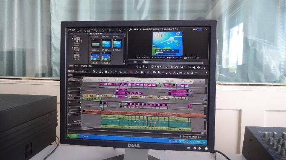The width and height of the screenshot is (286, 160).
Task: Select the first tab below the bin panel
Action: click(71, 66)
